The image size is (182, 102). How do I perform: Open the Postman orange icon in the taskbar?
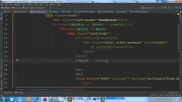[x=28, y=99]
